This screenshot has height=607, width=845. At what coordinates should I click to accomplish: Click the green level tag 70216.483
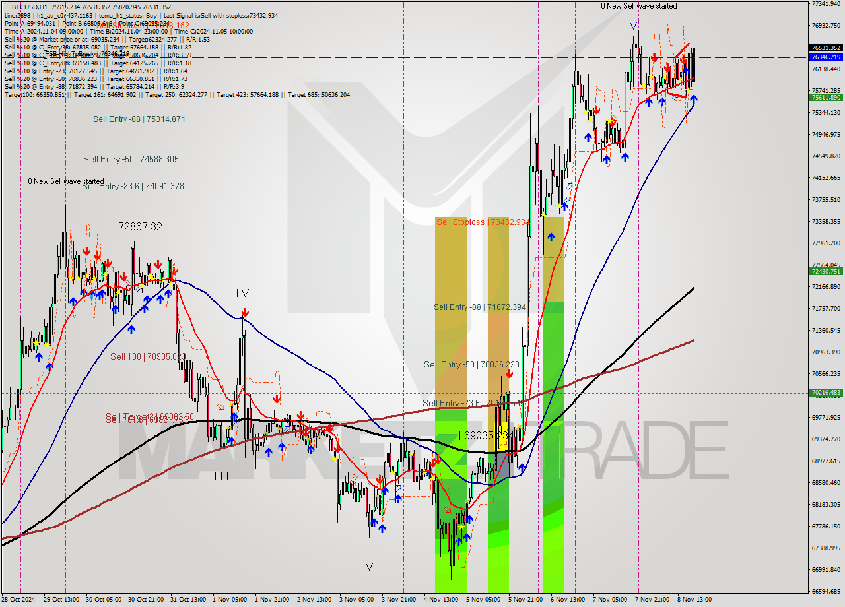[826, 393]
